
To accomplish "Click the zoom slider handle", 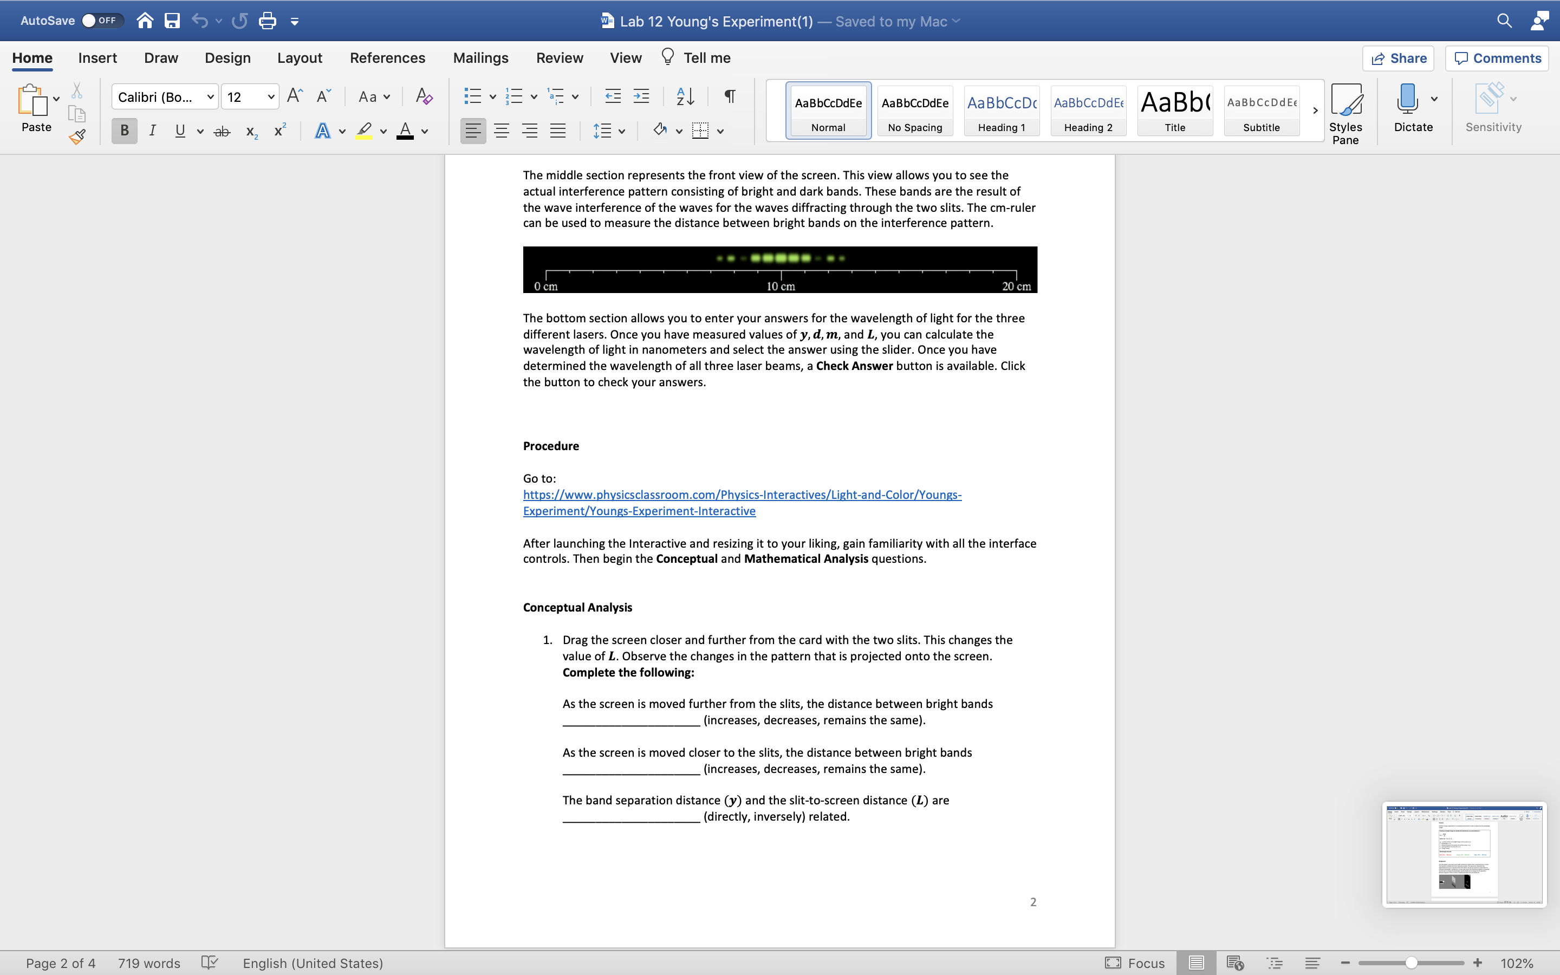I will [x=1411, y=963].
